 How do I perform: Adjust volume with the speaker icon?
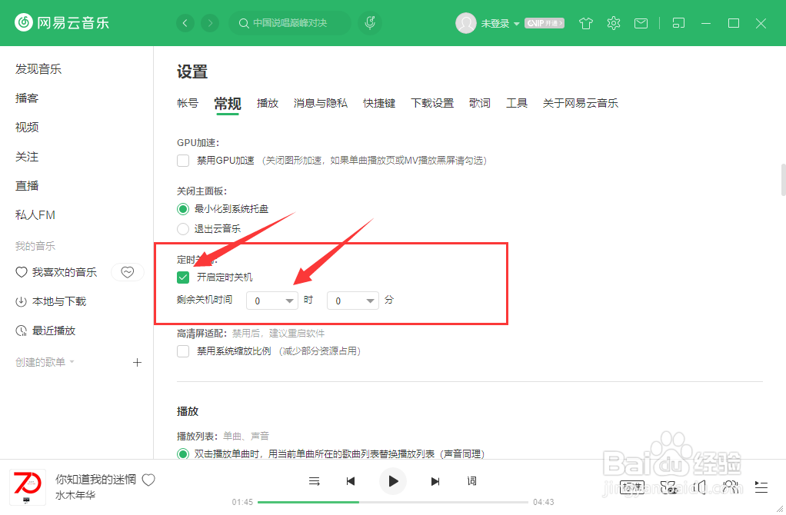pos(700,487)
